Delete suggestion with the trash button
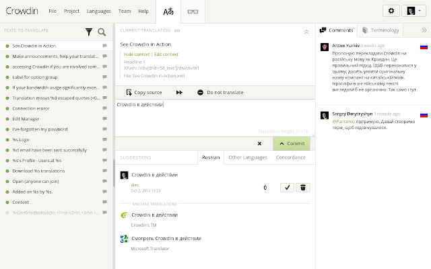Image resolution: width=431 pixels, height=269 pixels. pyautogui.click(x=303, y=188)
